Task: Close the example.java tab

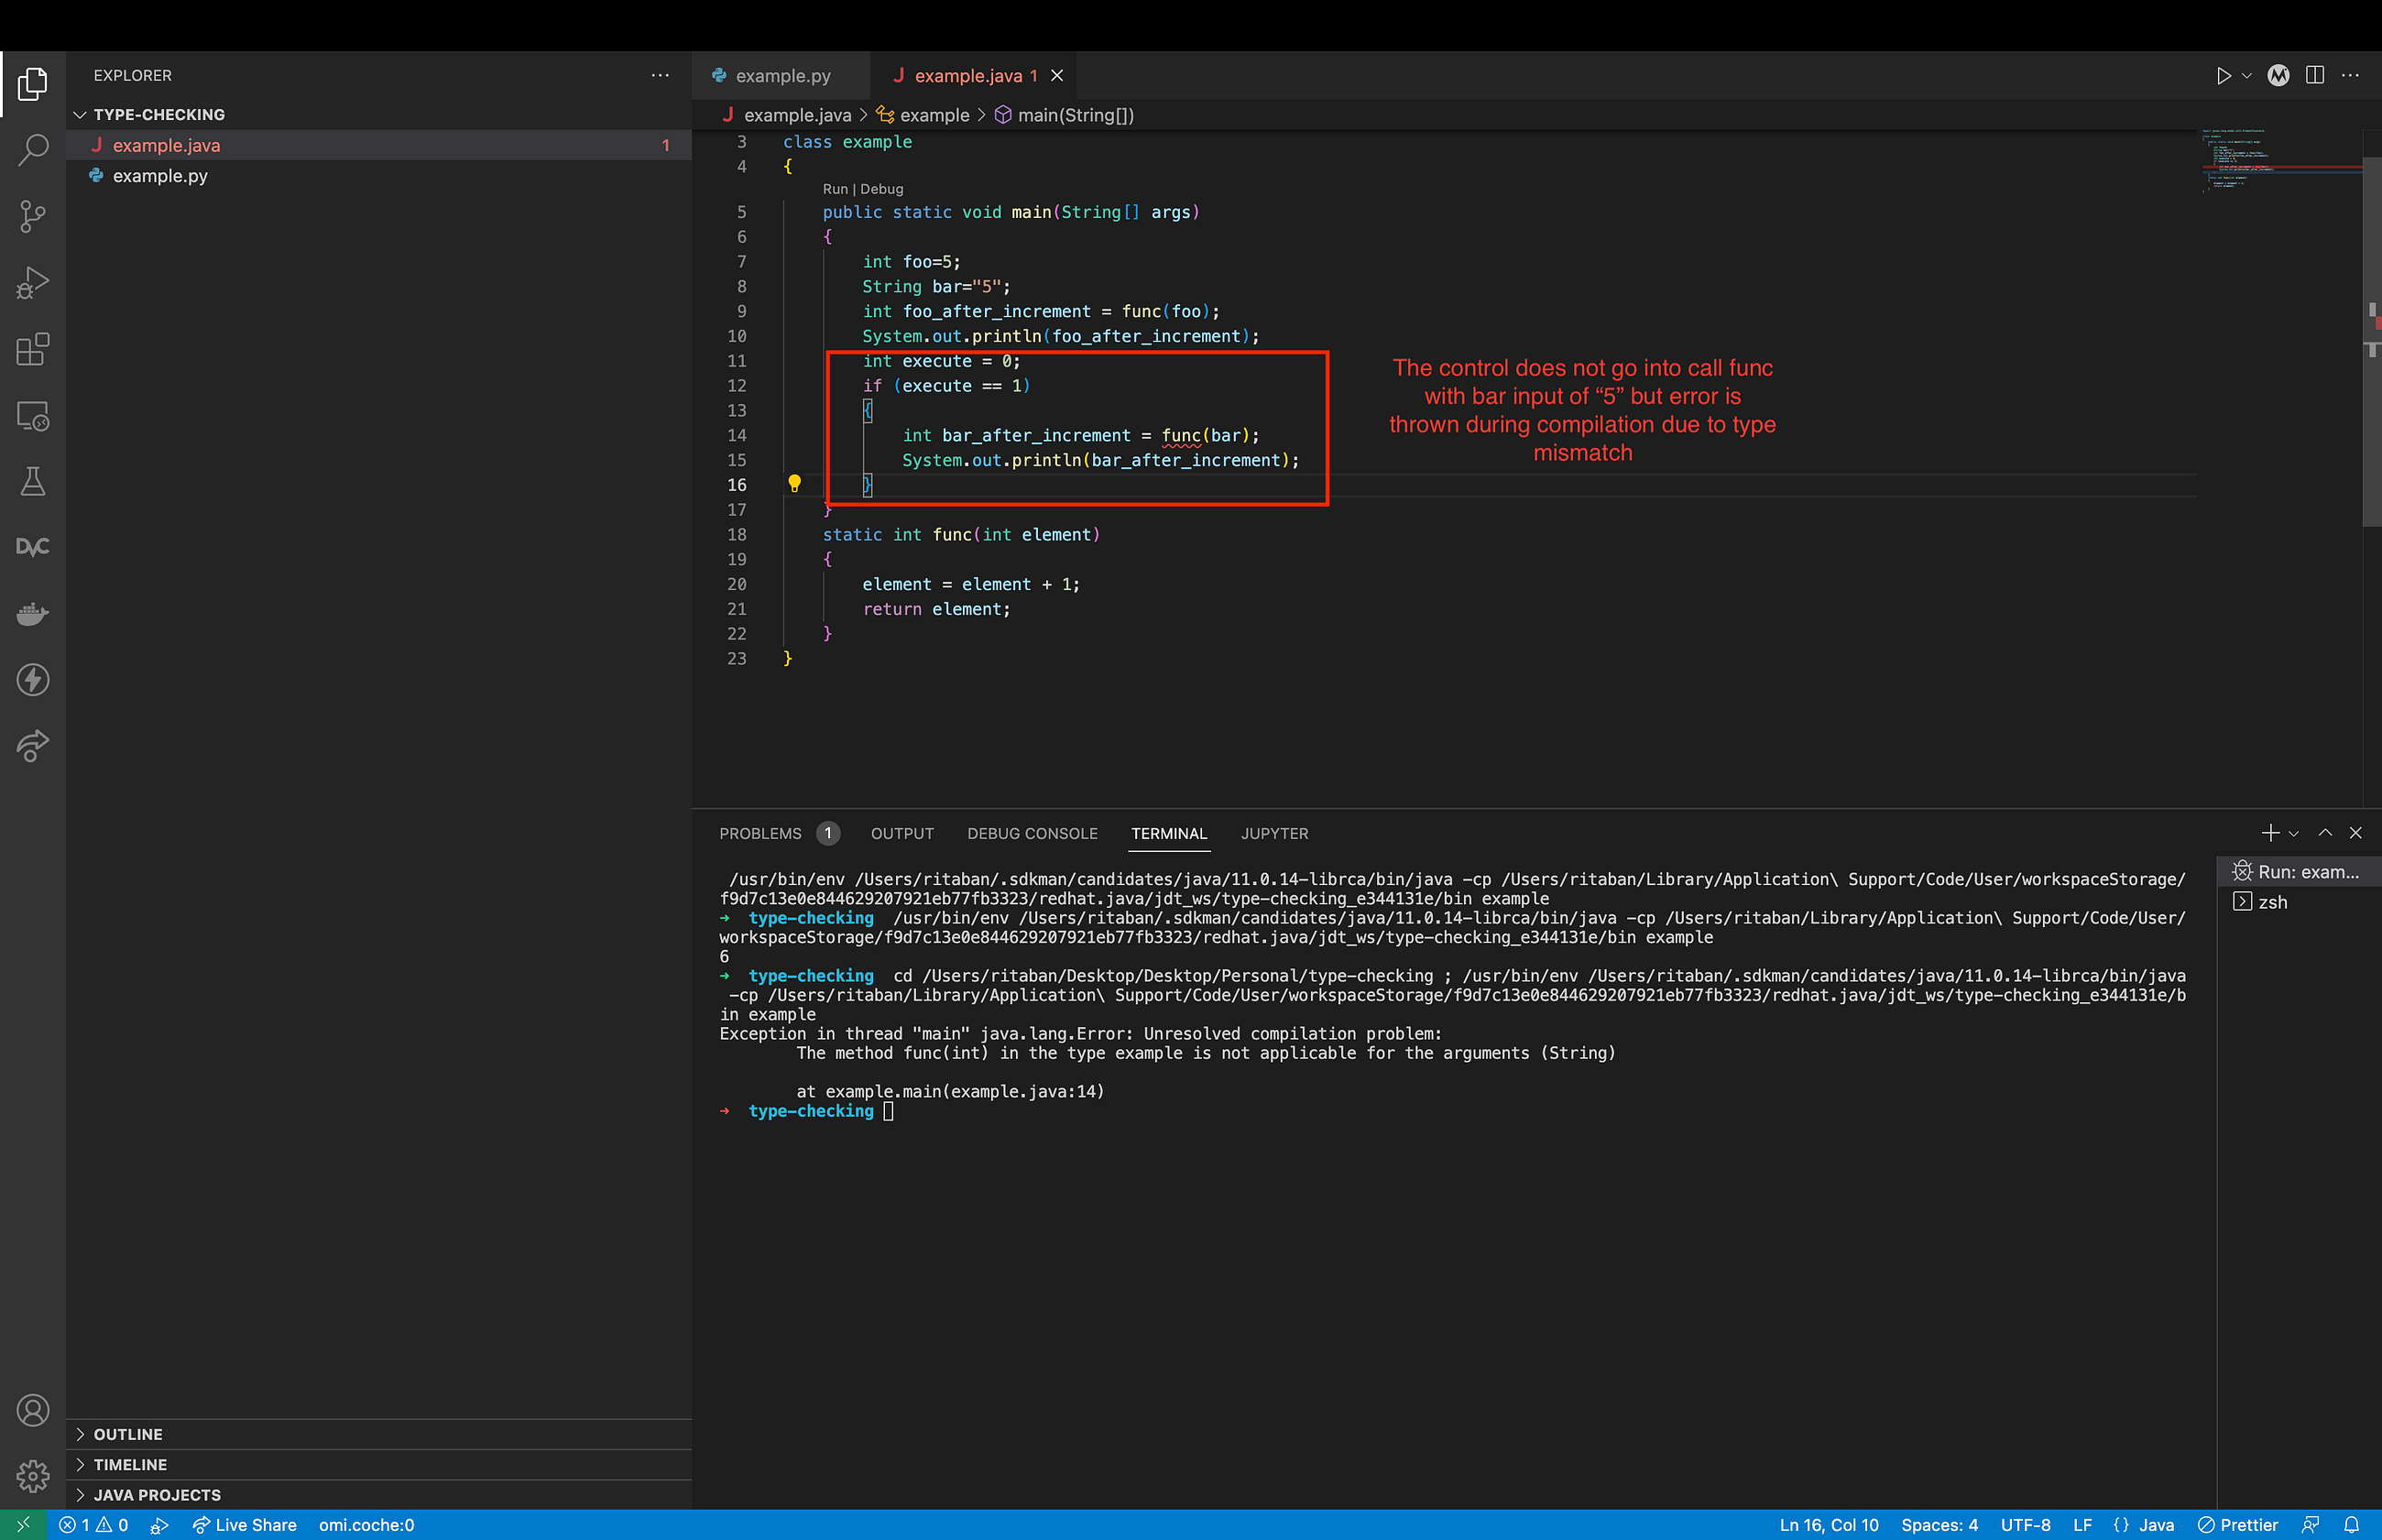Action: click(x=1057, y=76)
